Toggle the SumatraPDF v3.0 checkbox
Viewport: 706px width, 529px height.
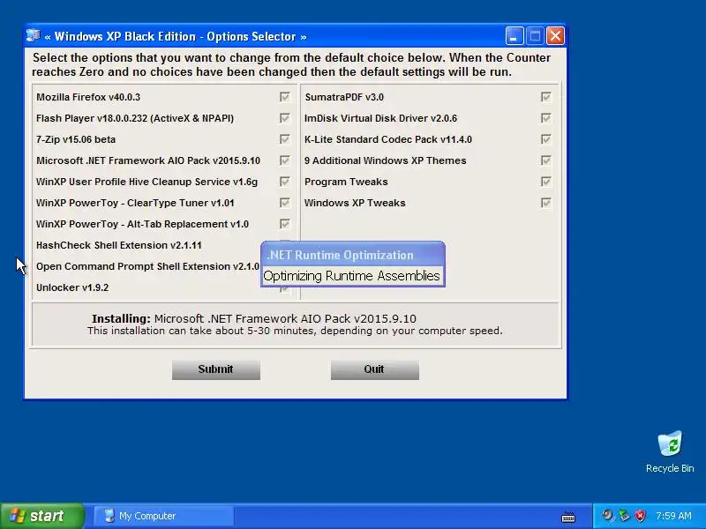click(545, 97)
